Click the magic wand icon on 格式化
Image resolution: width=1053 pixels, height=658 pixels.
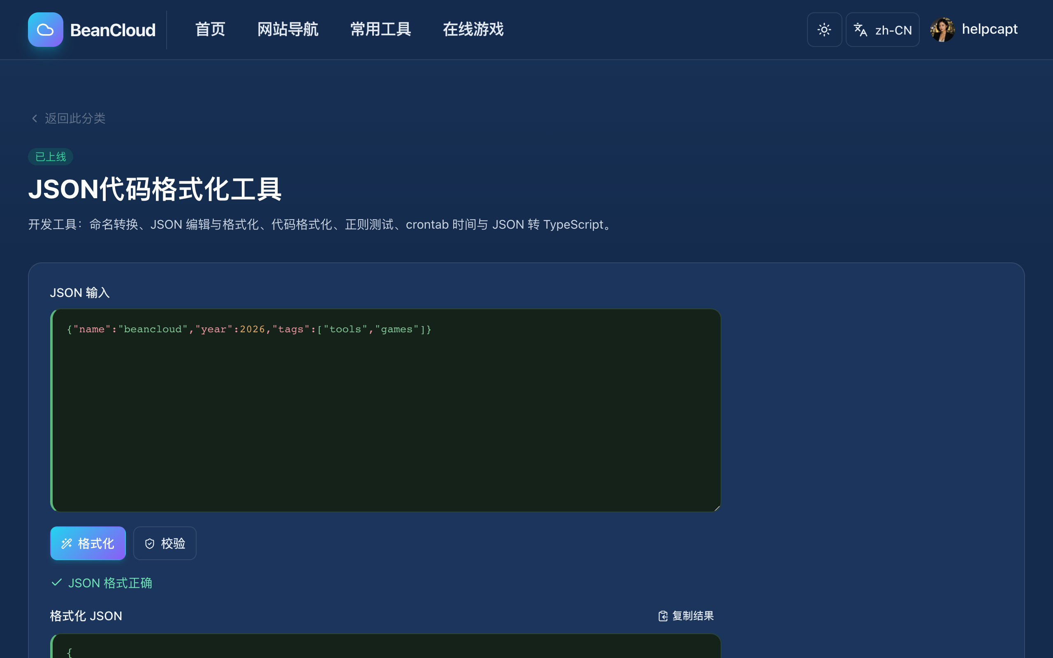(67, 544)
